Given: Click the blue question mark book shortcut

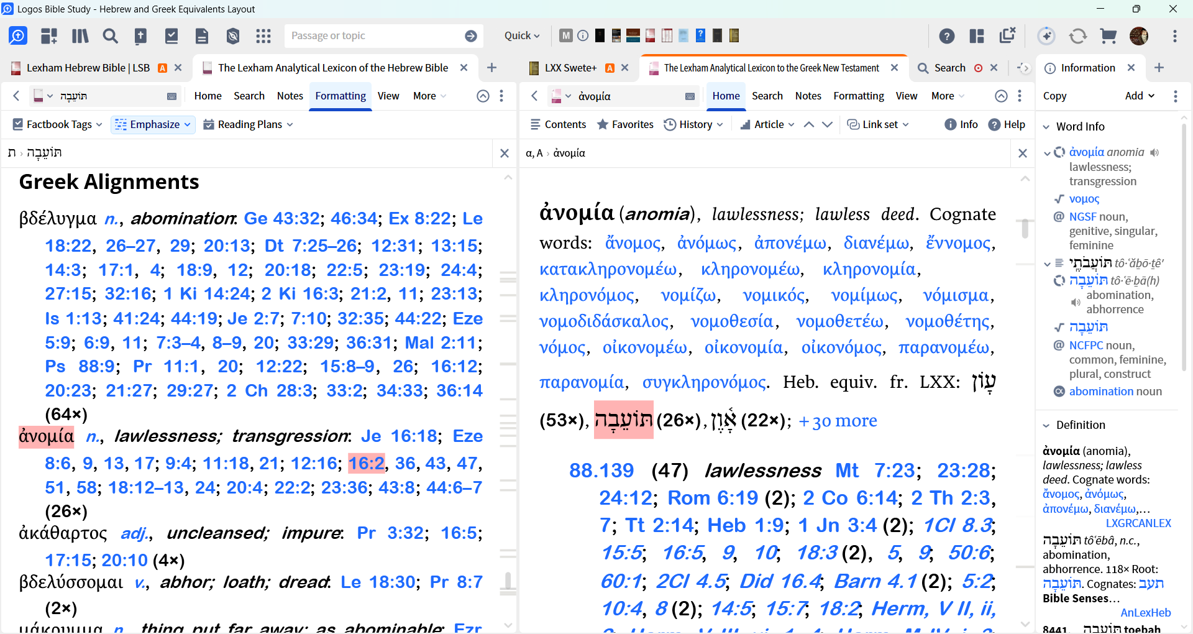Looking at the screenshot, I should tap(700, 35).
